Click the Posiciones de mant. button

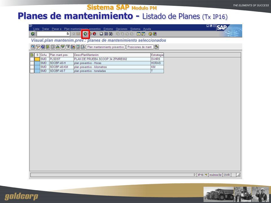[x=140, y=47]
